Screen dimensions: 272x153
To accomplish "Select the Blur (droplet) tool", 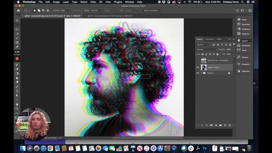I will click(17, 78).
